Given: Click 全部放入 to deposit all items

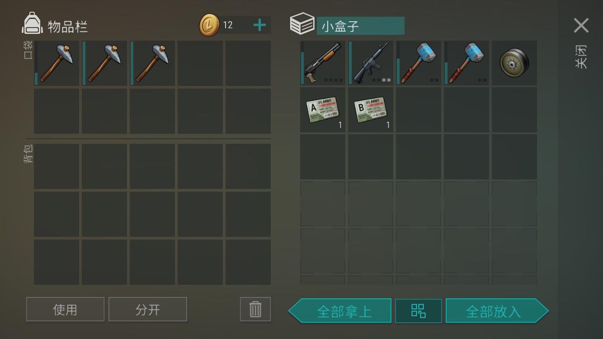Looking at the screenshot, I should point(497,311).
